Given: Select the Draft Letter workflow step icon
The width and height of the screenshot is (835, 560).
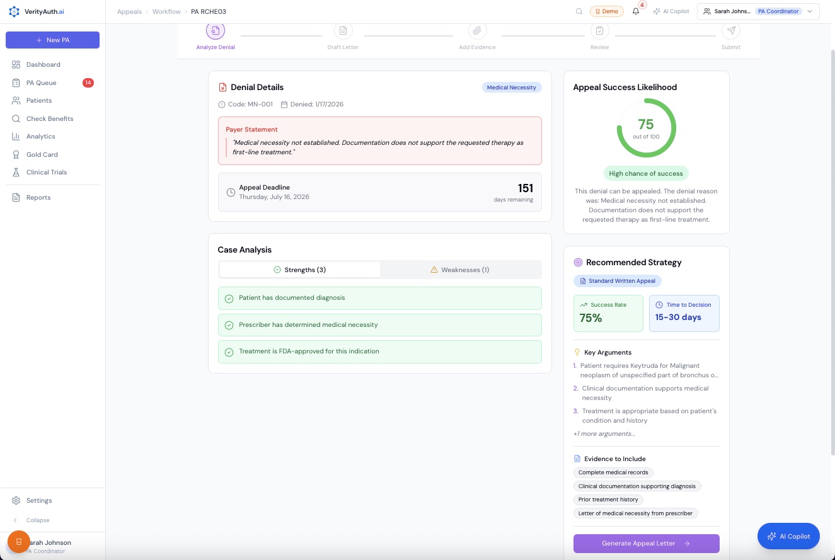Looking at the screenshot, I should click(x=343, y=30).
